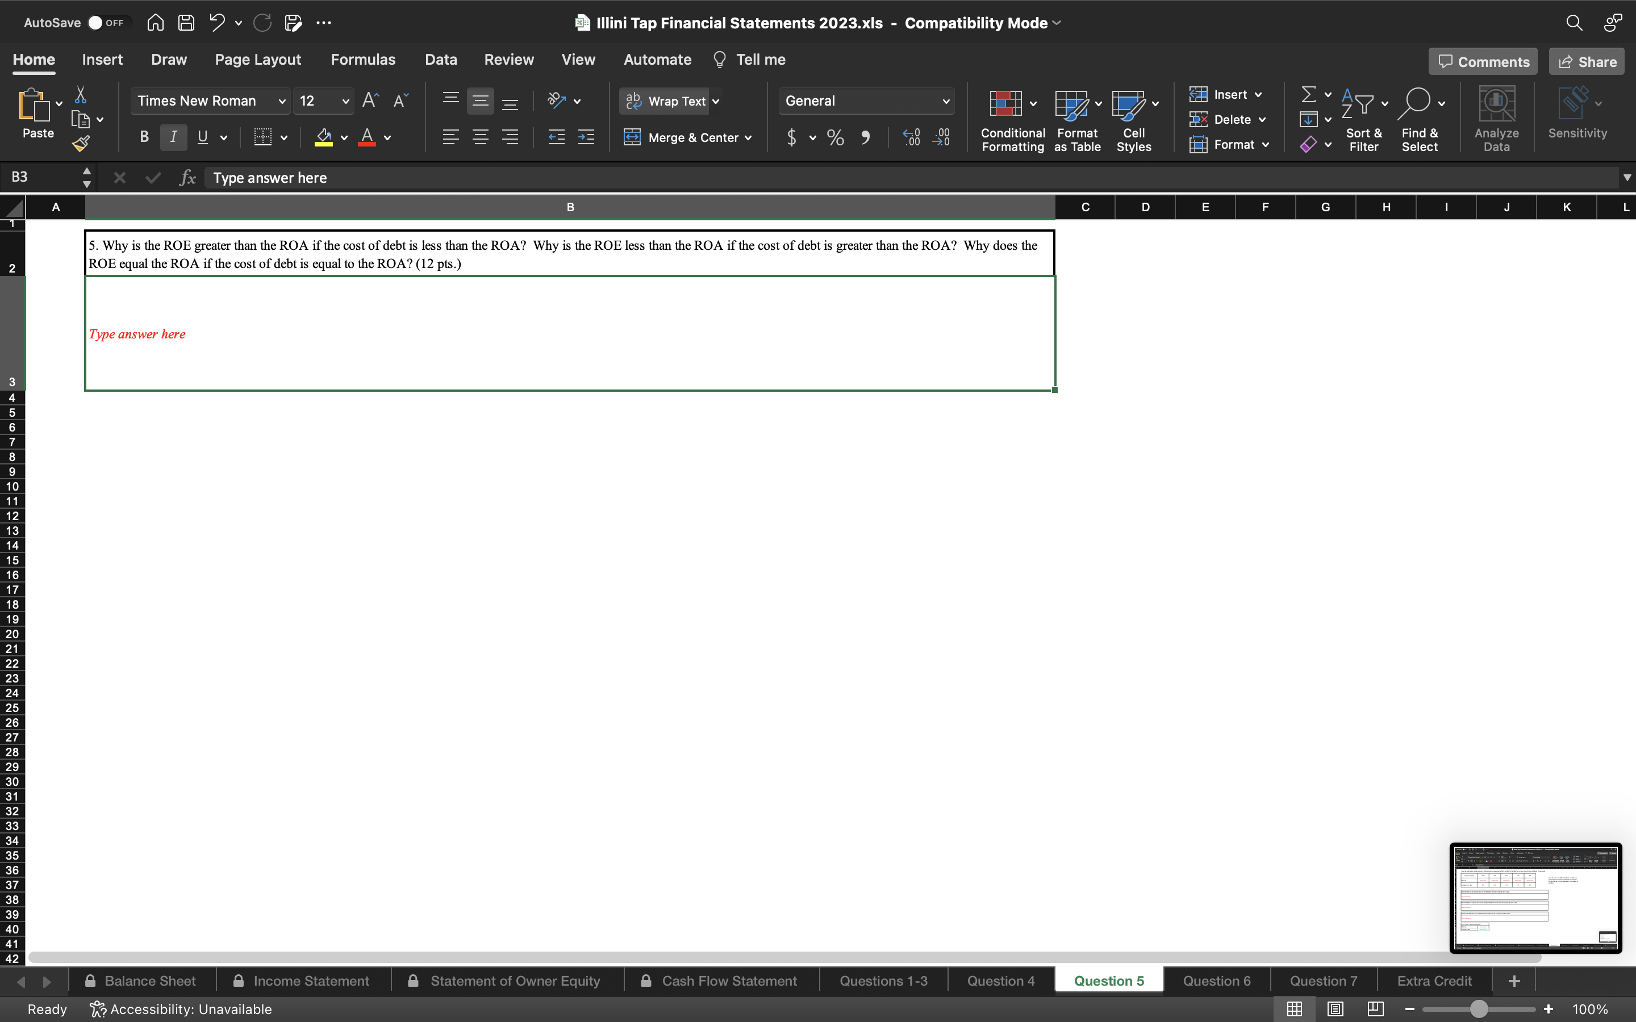Open the font name dropdown
Image resolution: width=1636 pixels, height=1022 pixels.
[x=282, y=100]
